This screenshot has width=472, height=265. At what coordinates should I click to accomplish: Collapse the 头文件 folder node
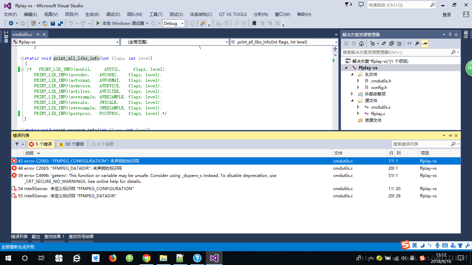352,74
